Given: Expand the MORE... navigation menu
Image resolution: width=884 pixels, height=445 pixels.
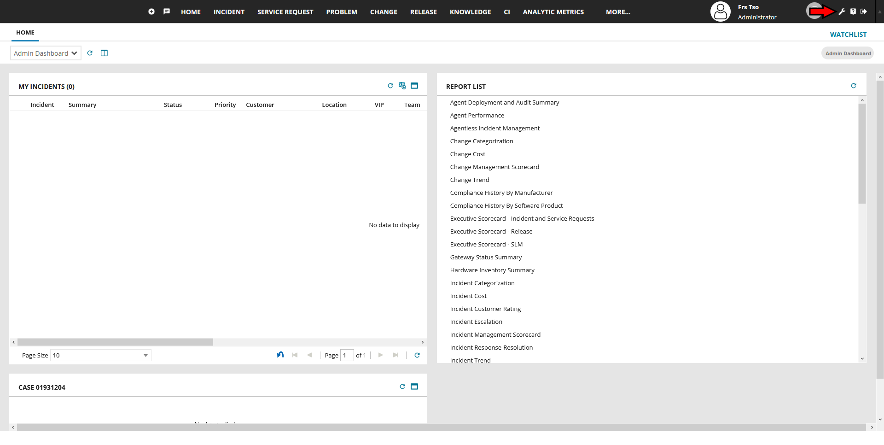Looking at the screenshot, I should tap(618, 12).
